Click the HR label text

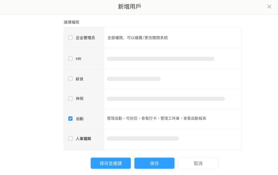(78, 59)
